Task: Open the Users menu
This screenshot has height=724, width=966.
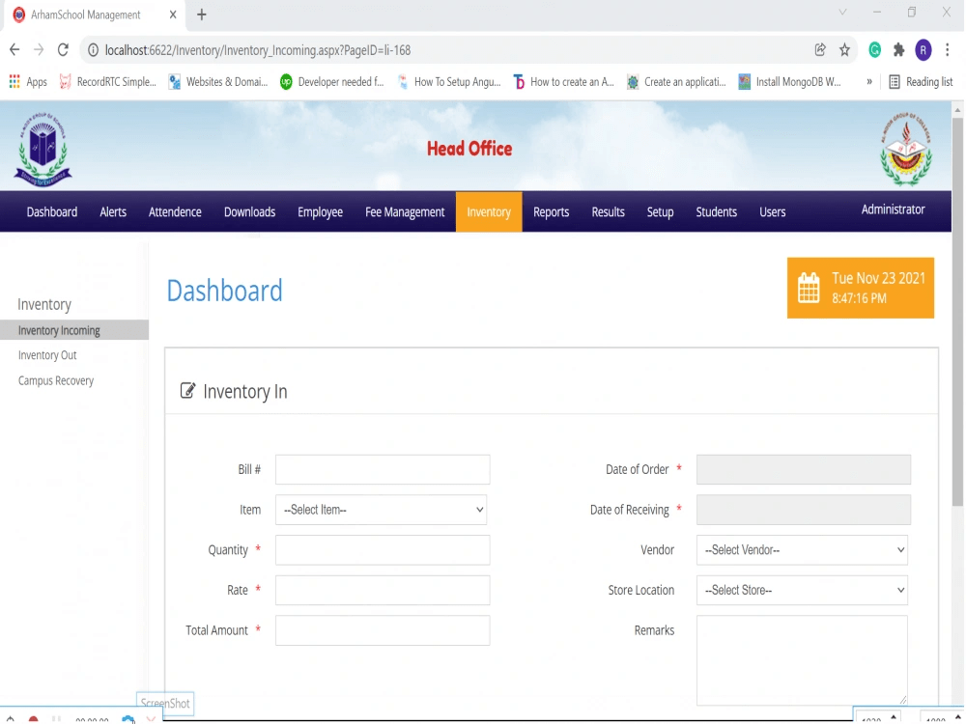Action: click(773, 211)
